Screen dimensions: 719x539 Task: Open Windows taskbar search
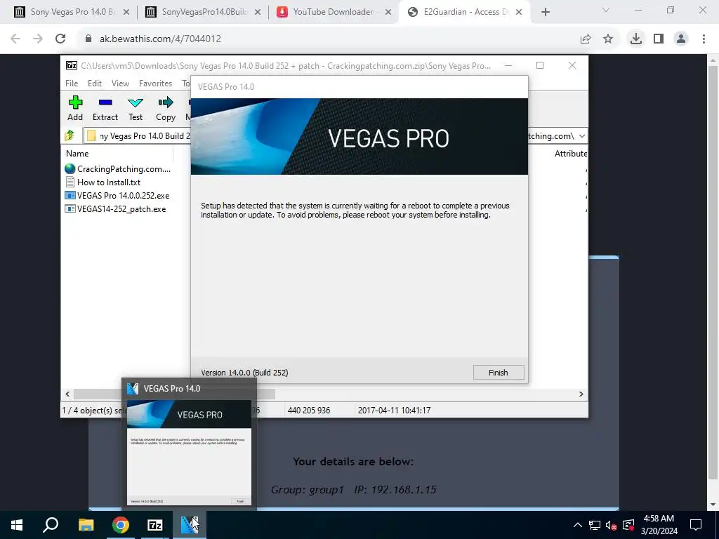point(51,525)
